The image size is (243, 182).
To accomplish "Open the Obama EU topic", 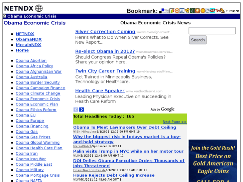I will point(26,115).
